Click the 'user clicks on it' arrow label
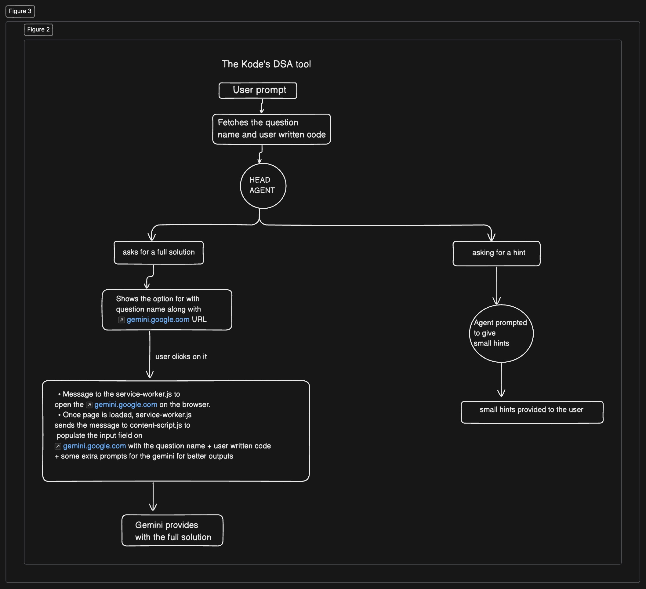This screenshot has width=646, height=589. pyautogui.click(x=181, y=357)
